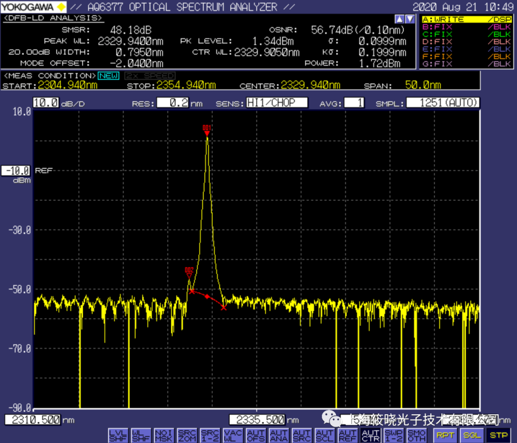Screen dimensions: 517x443
Task: Toggle the NOI MSK noise mask icon
Action: coord(164,435)
